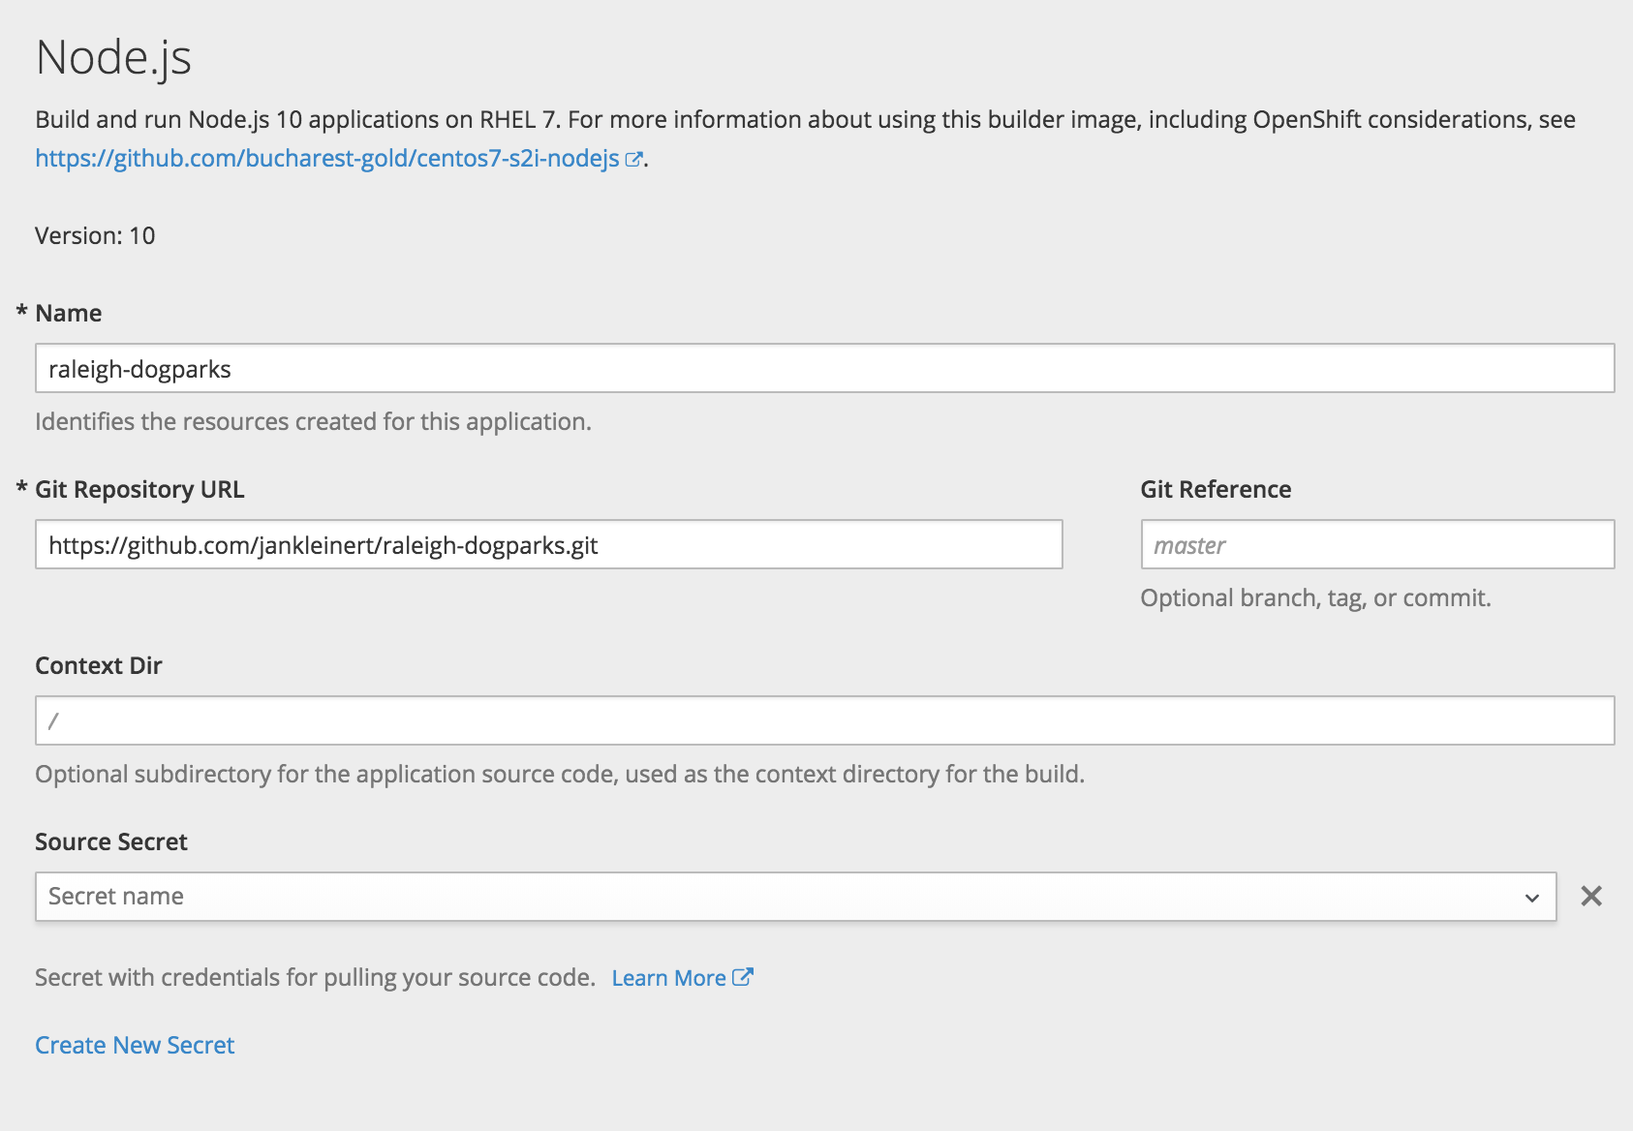
Task: Click the chevron arrow in Source Secret
Action: 1531,898
